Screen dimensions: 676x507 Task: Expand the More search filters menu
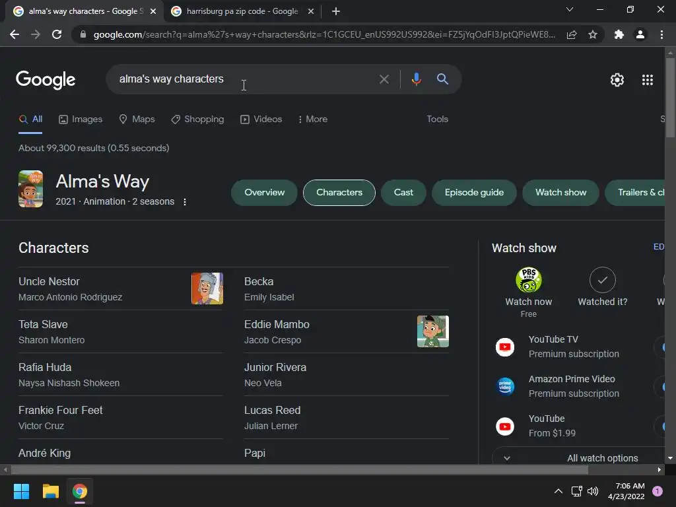(312, 119)
